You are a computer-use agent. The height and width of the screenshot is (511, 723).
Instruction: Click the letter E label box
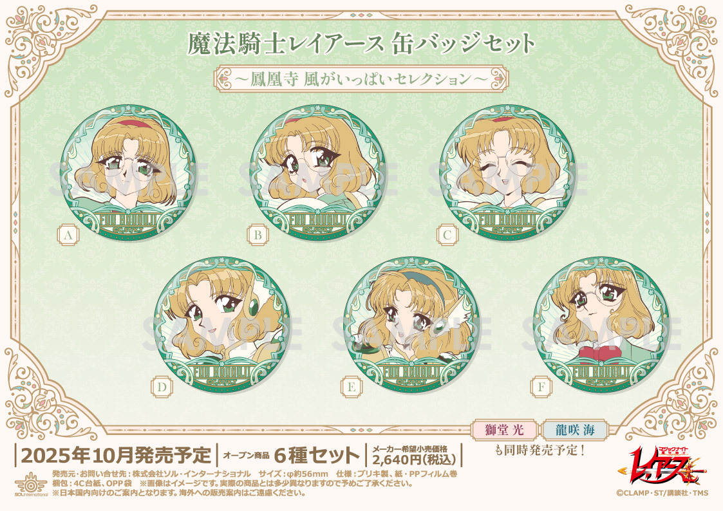(352, 387)
